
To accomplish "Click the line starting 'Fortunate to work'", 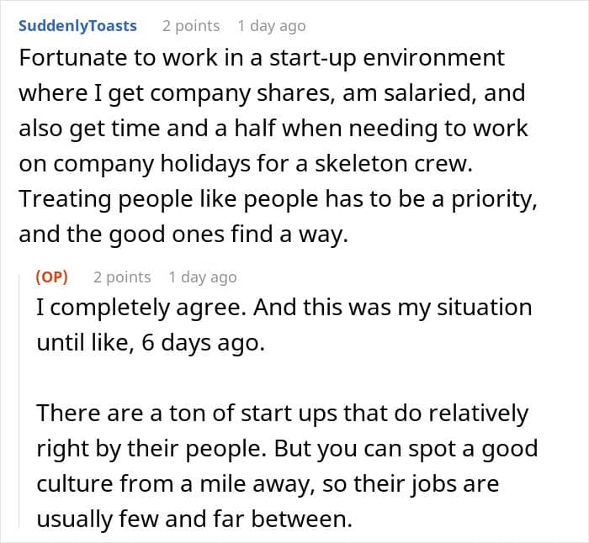I will tap(262, 58).
